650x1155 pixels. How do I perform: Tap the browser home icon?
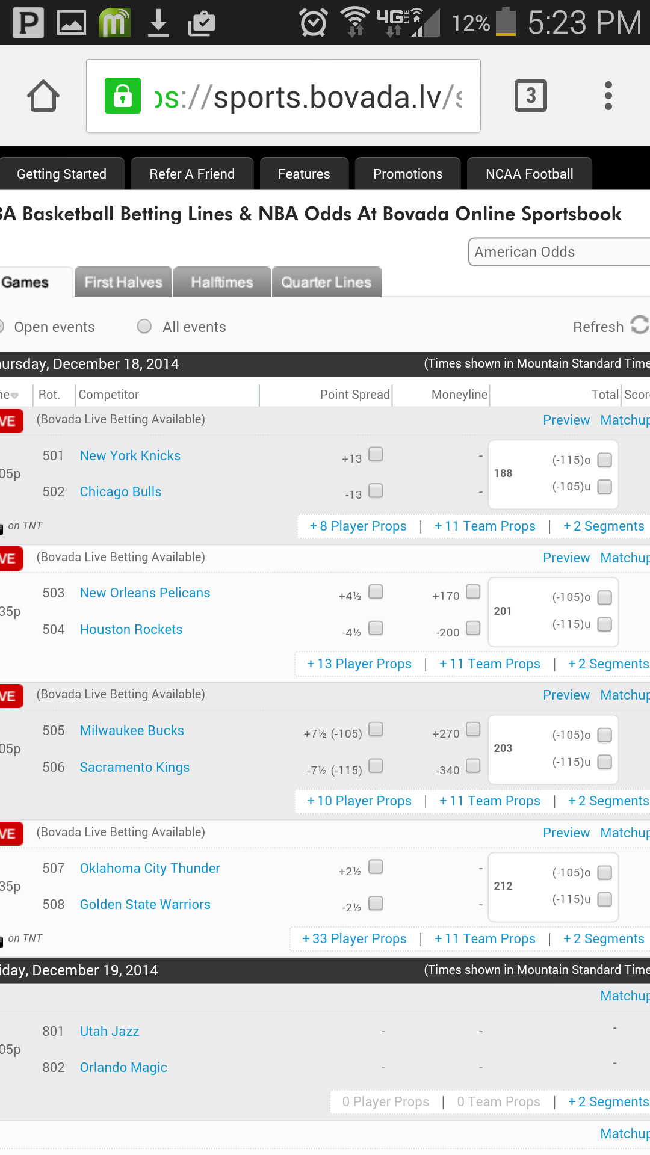pos(43,96)
